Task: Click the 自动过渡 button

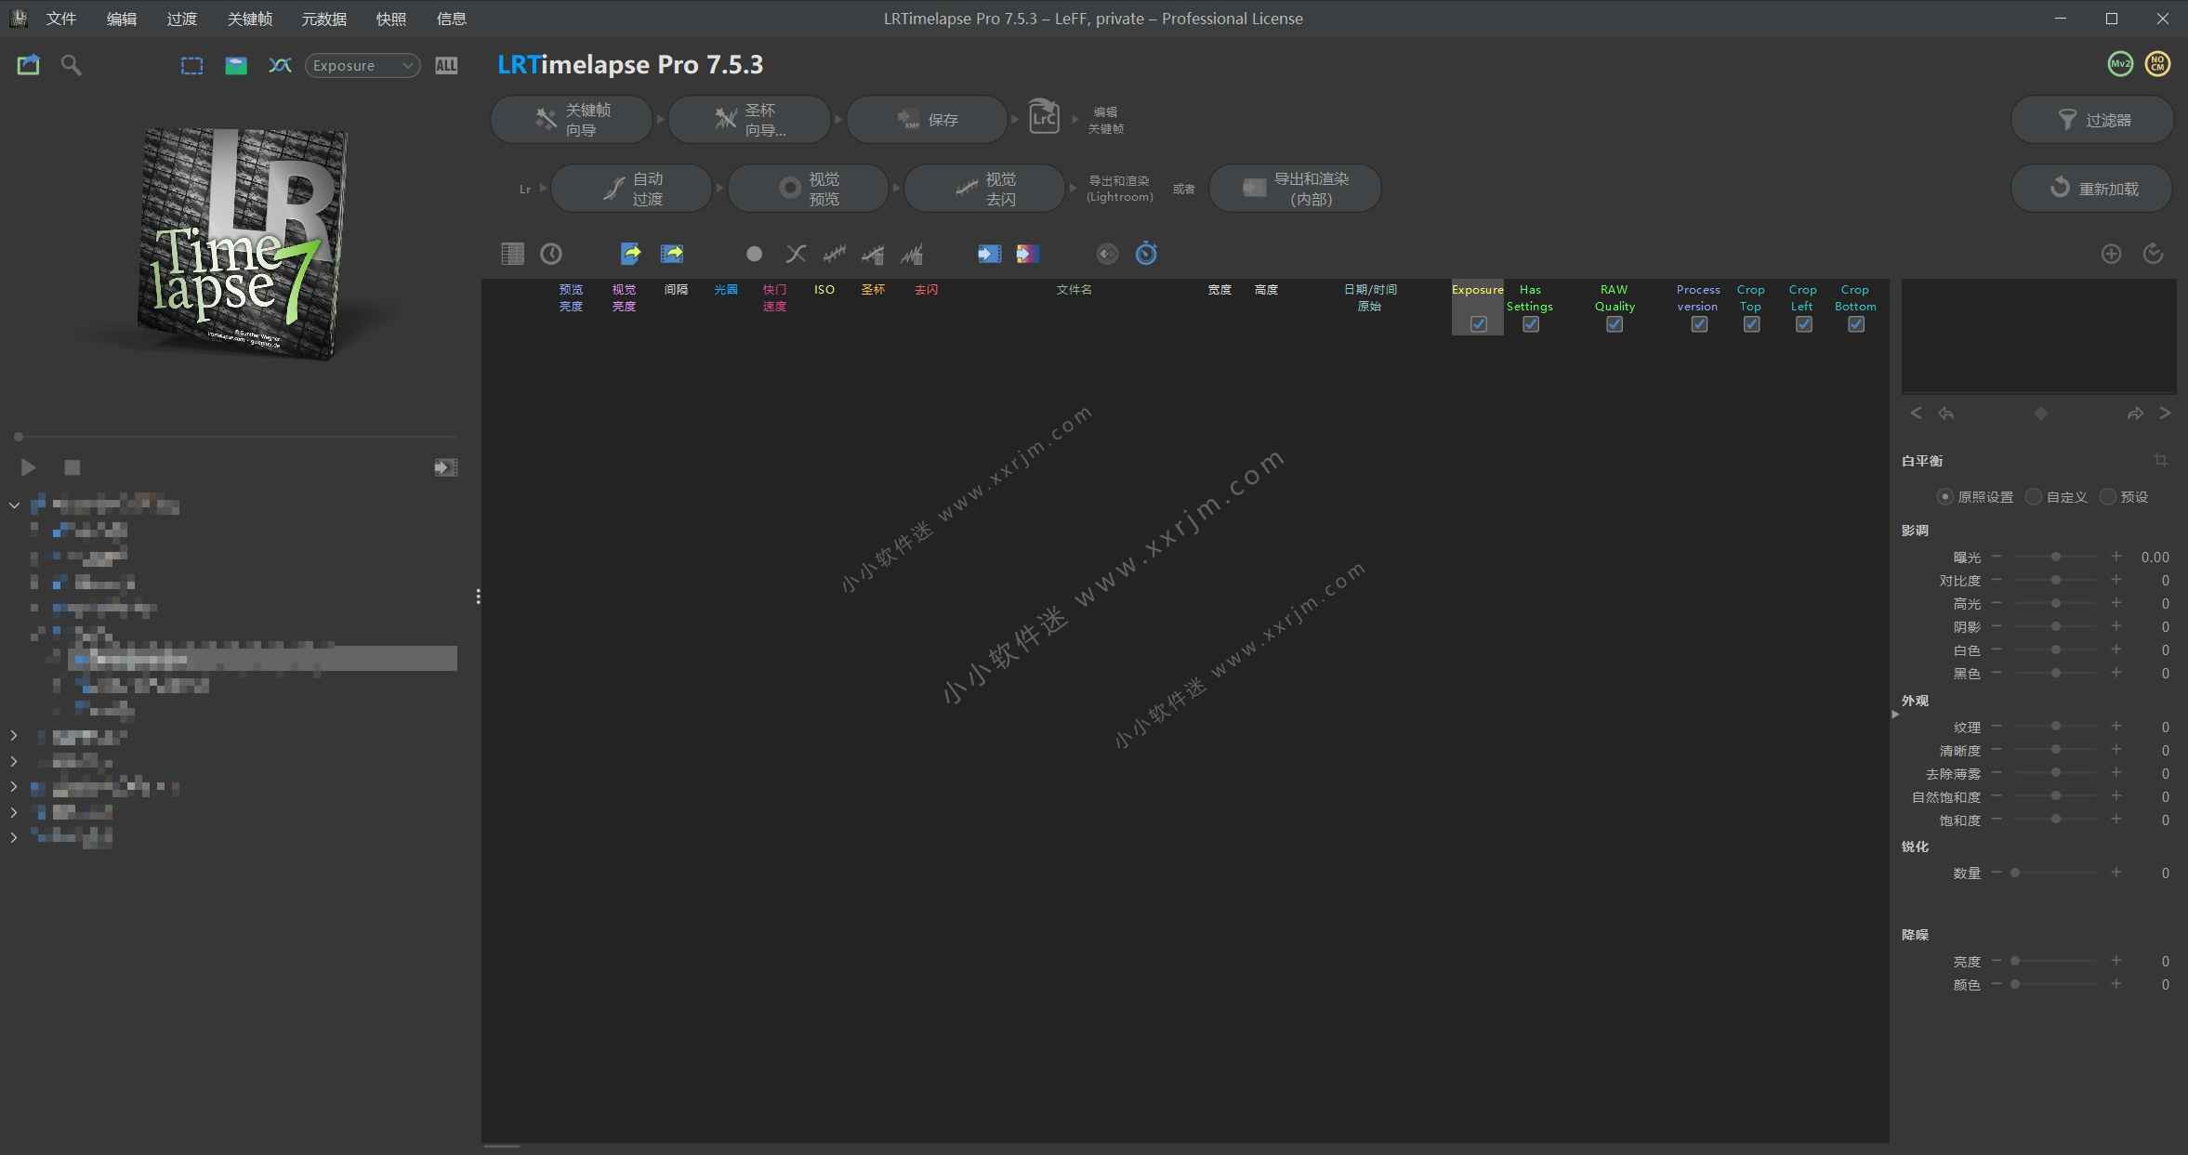Action: pos(632,189)
